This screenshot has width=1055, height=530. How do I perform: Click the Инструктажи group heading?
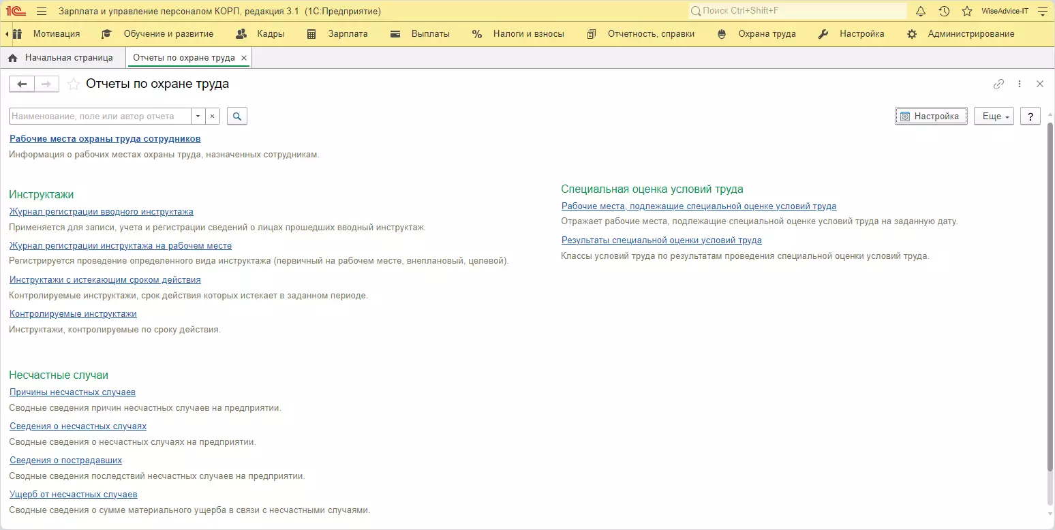coord(42,194)
